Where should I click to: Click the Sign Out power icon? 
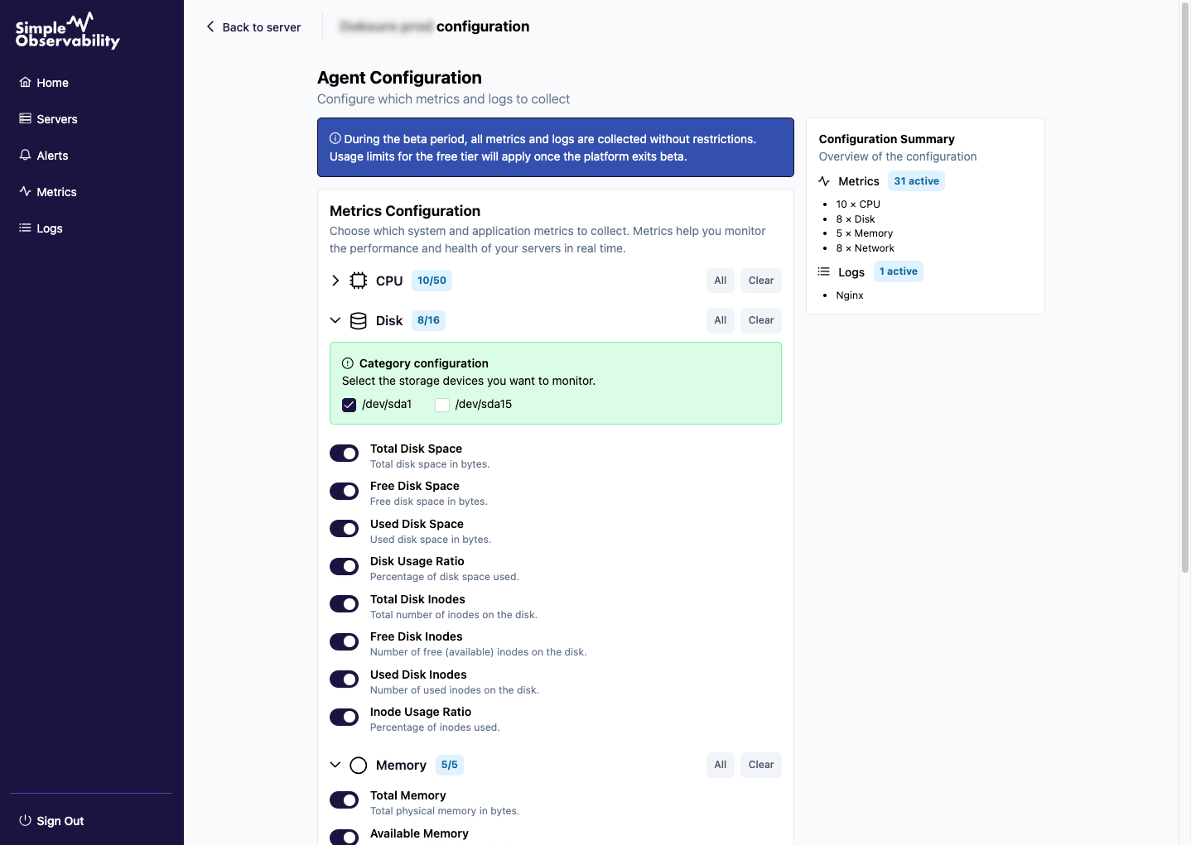coord(26,820)
